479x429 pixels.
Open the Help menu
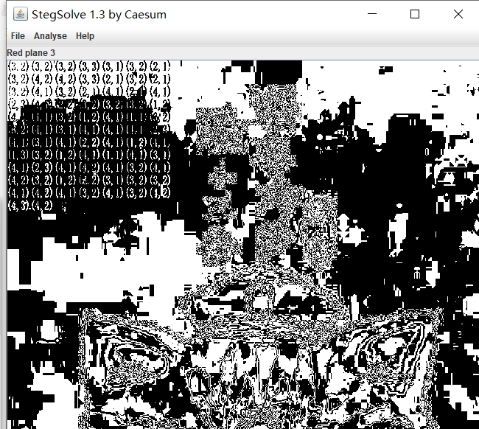[x=85, y=36]
